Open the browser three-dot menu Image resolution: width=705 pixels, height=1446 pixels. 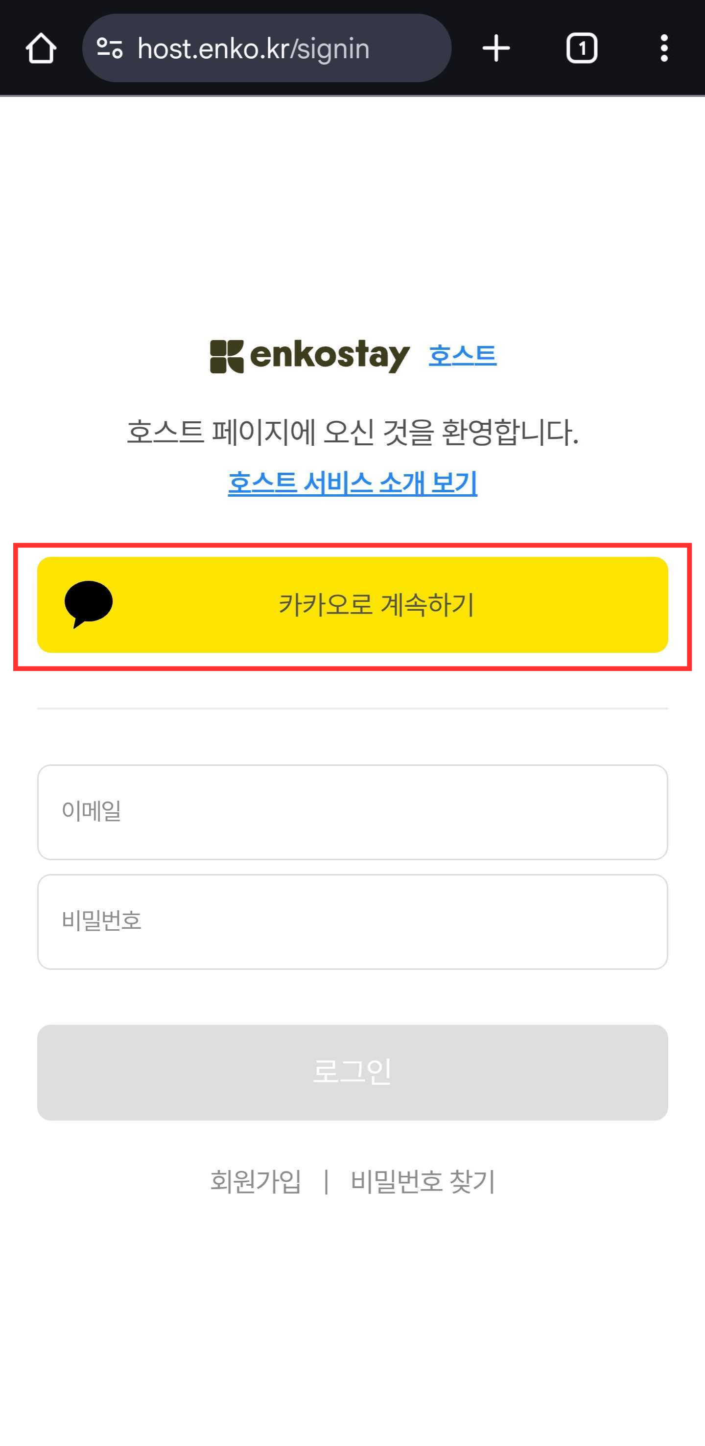click(x=664, y=48)
